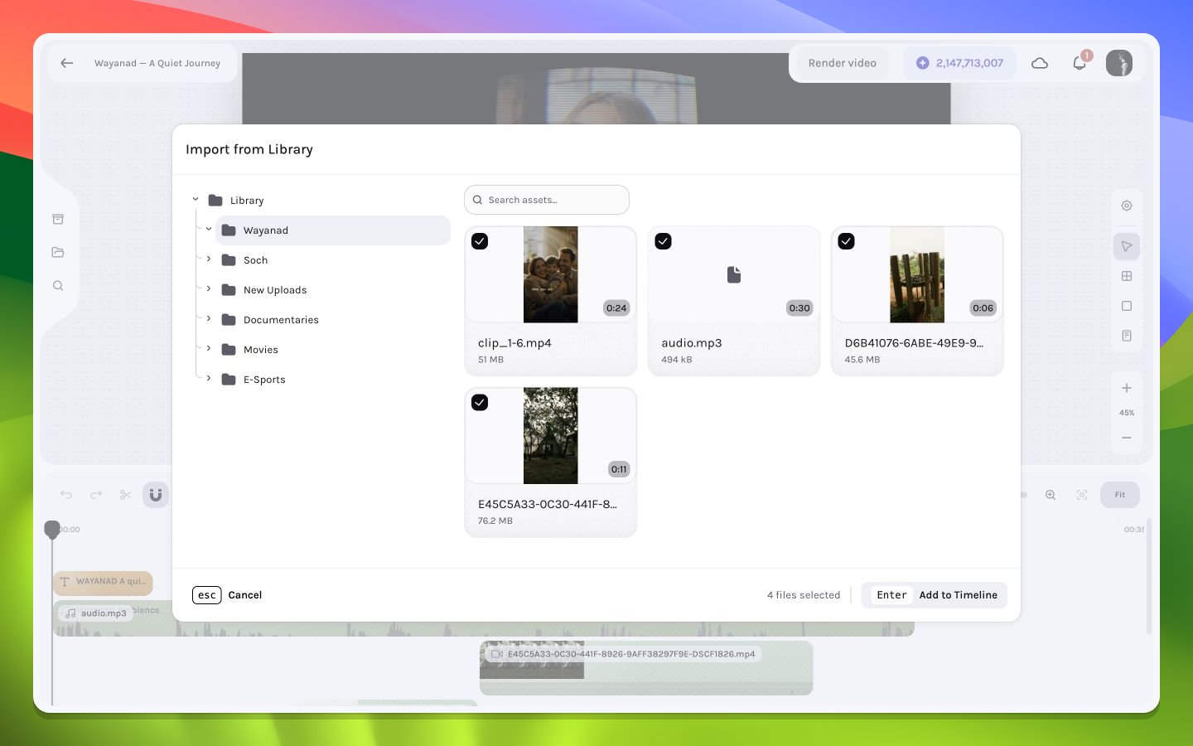
Task: Expand the New Uploads folder chevron
Action: (209, 289)
